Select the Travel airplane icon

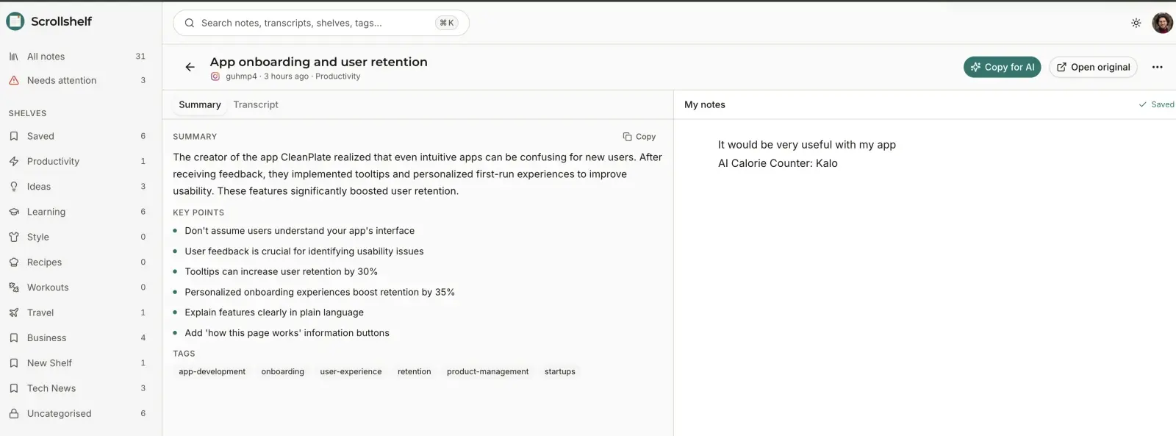(x=13, y=313)
